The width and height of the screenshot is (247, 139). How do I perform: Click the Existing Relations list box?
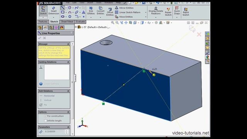57,72
